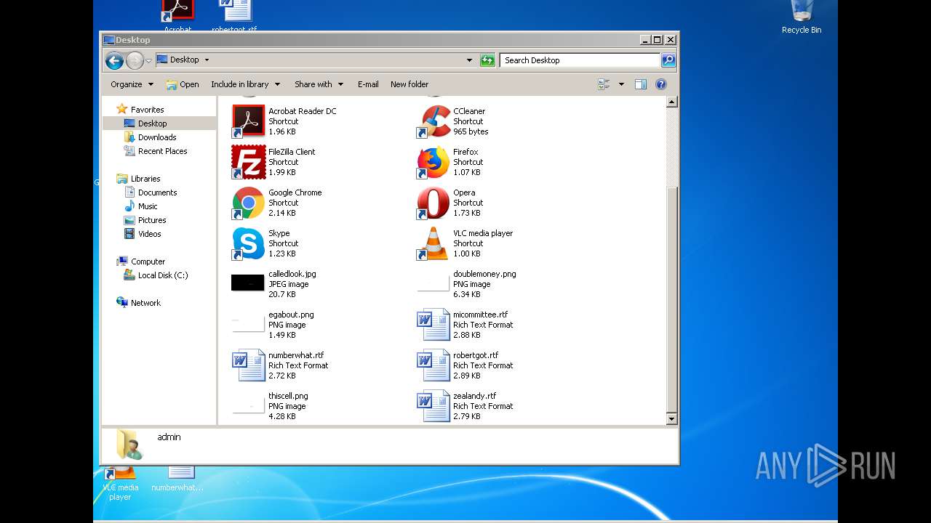
Task: Select the numberwhat.rtf document icon in Explorer
Action: coord(248,365)
